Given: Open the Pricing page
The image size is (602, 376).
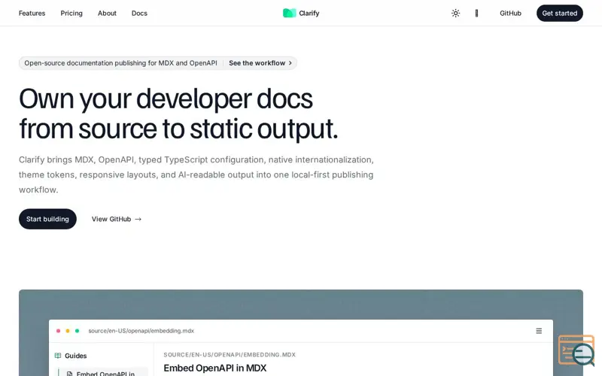Looking at the screenshot, I should coord(71,13).
